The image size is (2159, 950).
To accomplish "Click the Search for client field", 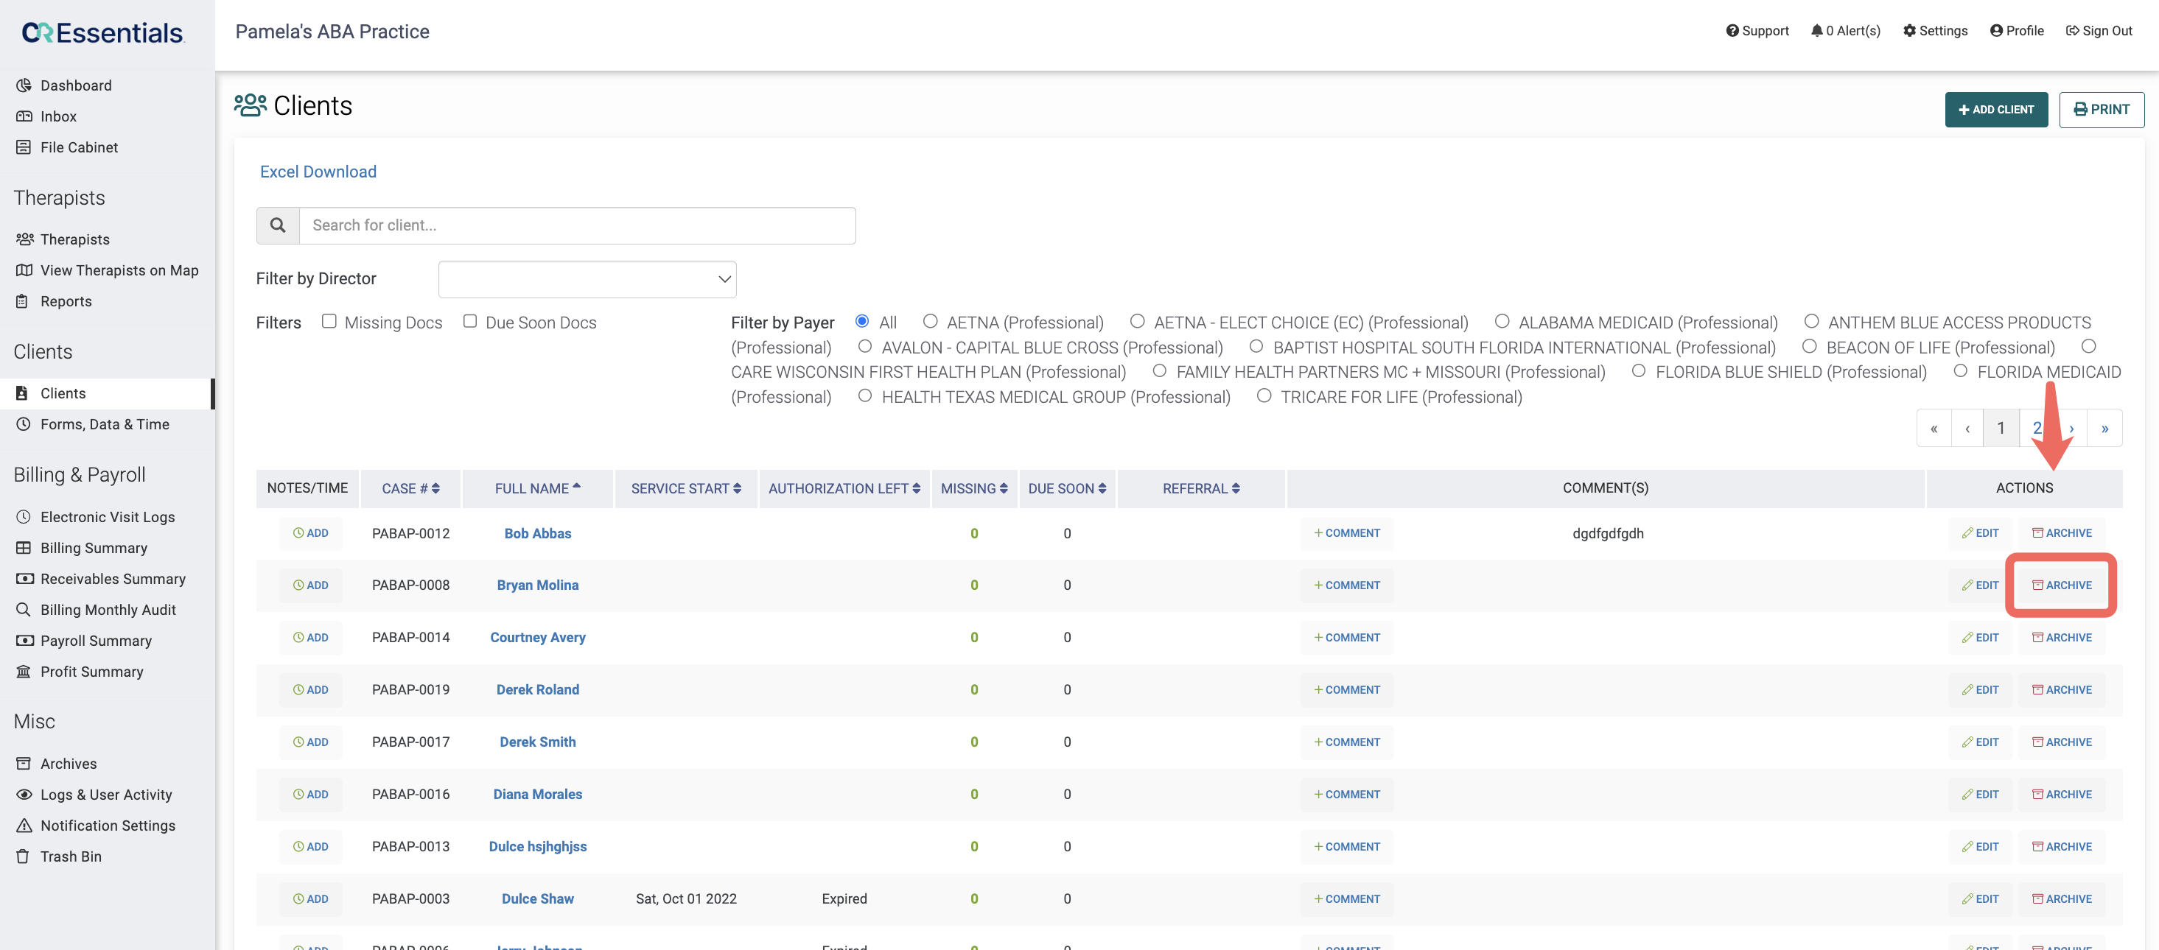I will pyautogui.click(x=577, y=225).
